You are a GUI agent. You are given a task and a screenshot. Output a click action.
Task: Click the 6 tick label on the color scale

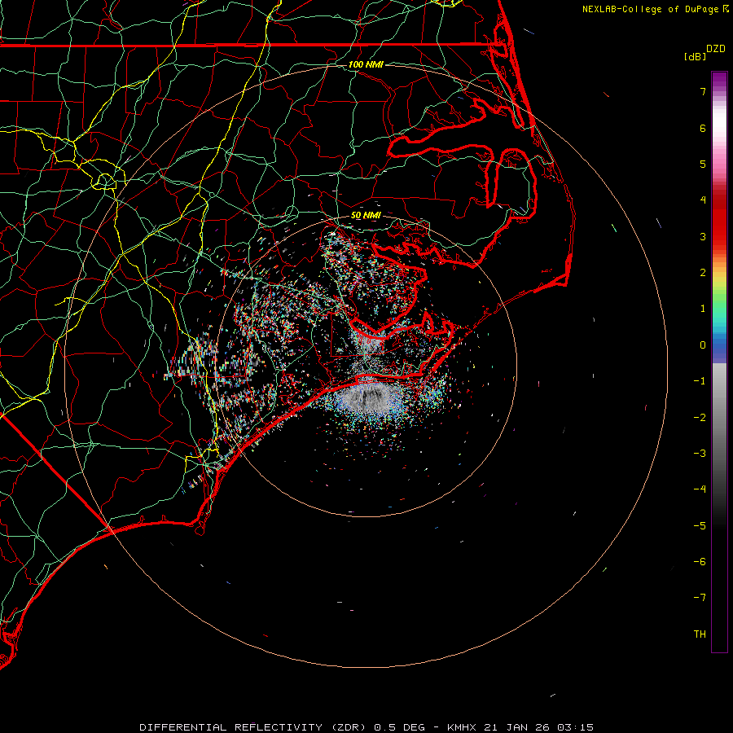pyautogui.click(x=703, y=128)
